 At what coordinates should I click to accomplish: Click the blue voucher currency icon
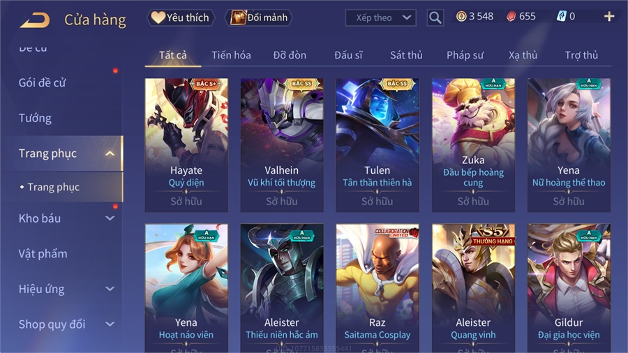(562, 17)
